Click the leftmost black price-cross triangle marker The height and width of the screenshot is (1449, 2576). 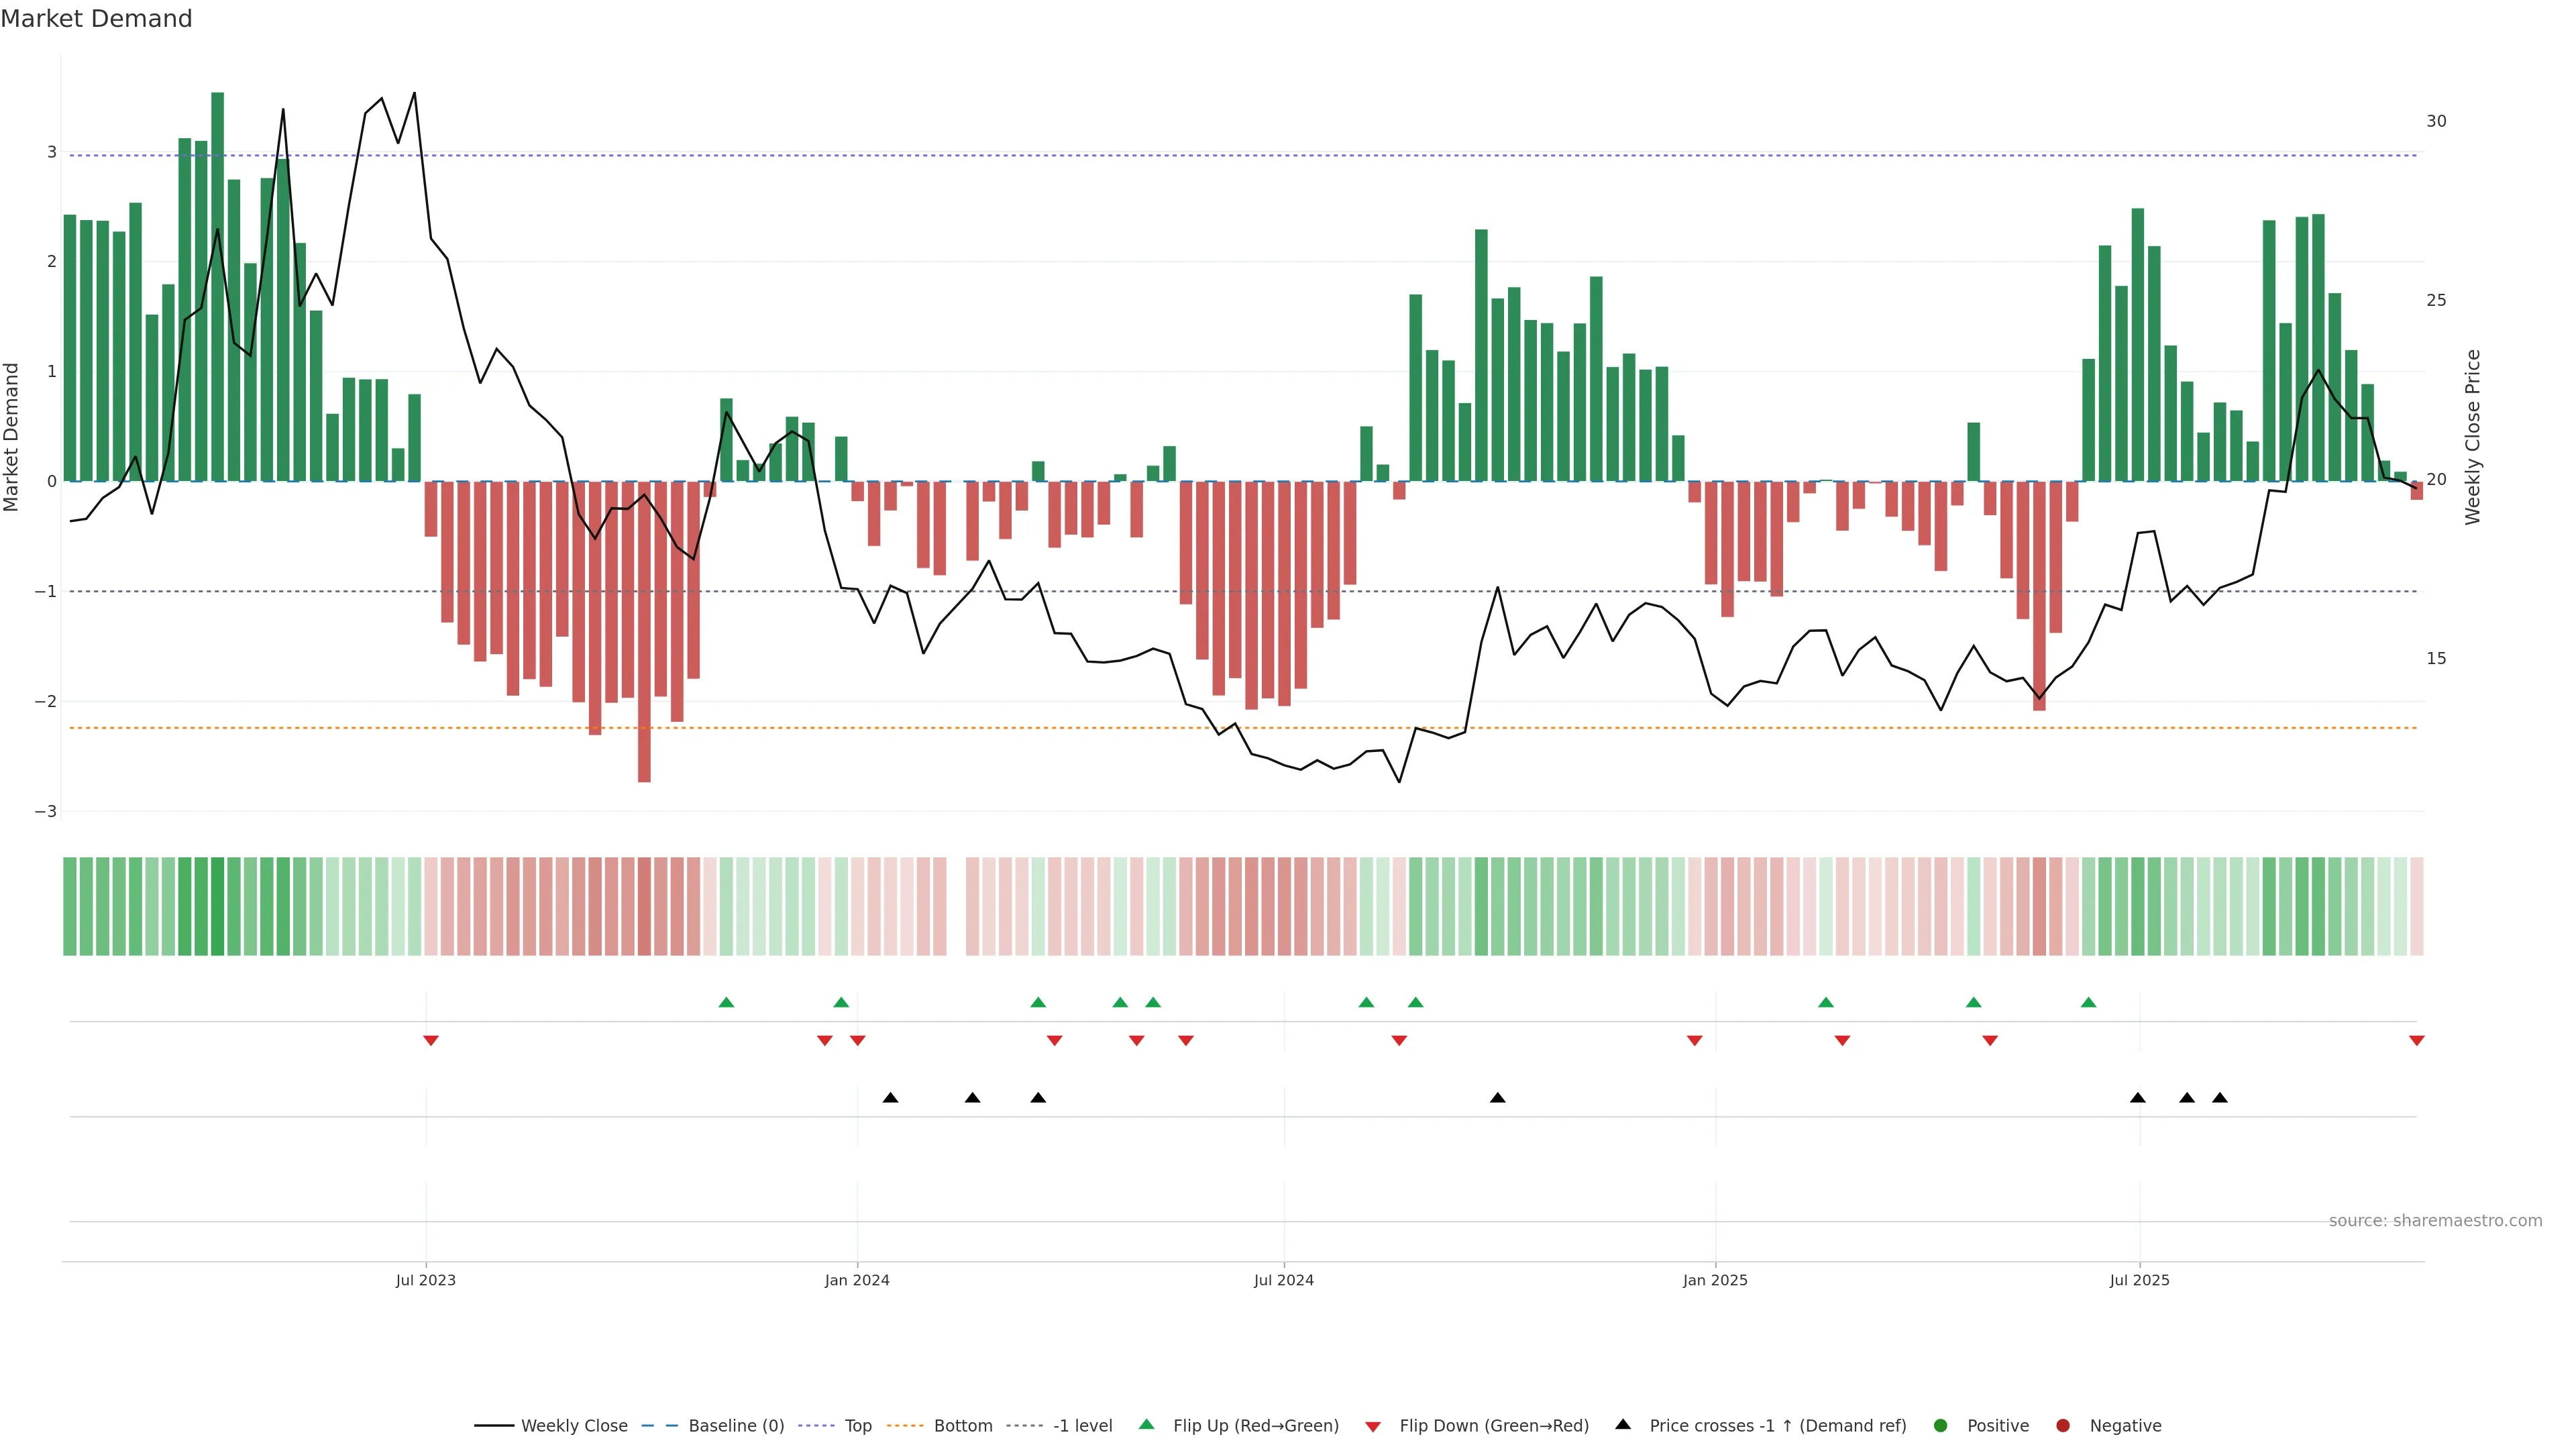pyautogui.click(x=890, y=1098)
